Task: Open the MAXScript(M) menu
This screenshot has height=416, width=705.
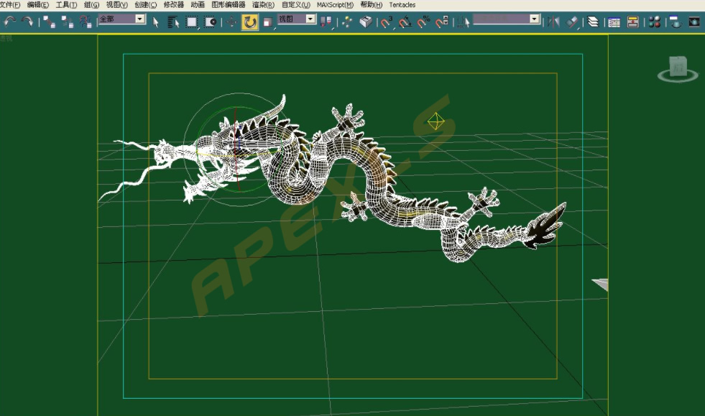Action: click(x=335, y=5)
